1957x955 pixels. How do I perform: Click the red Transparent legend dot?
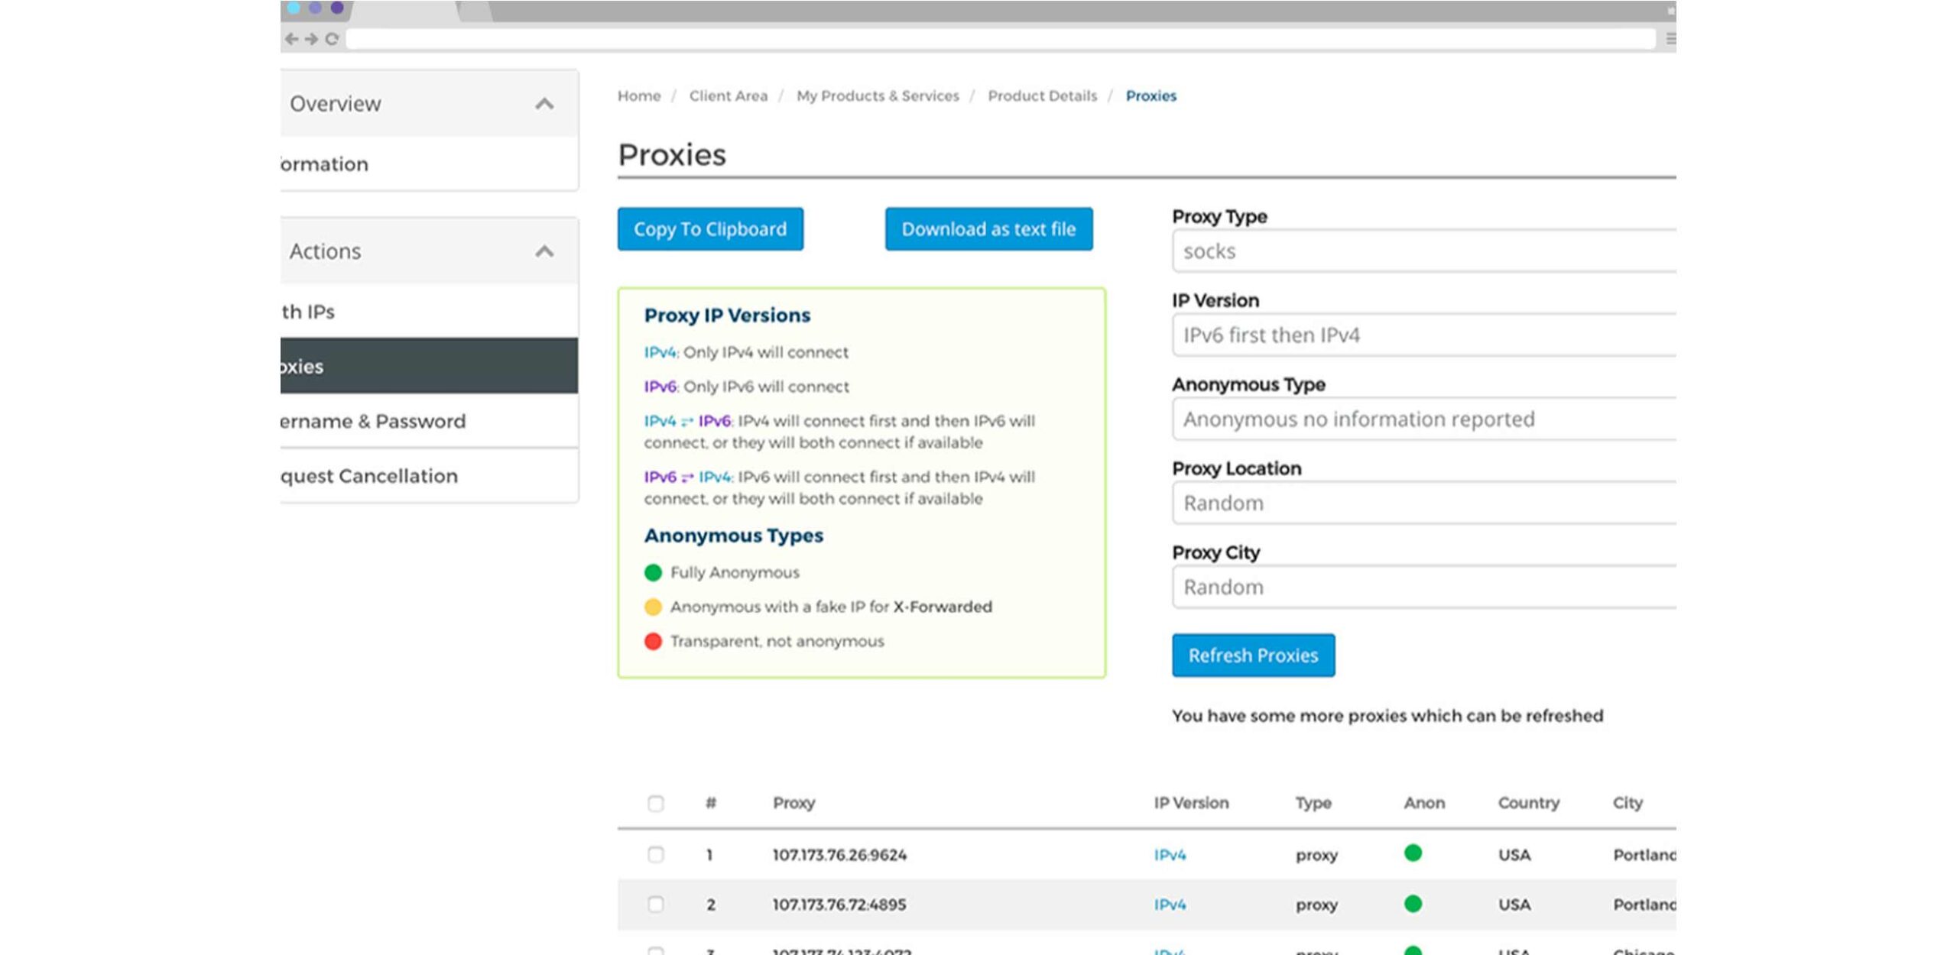pos(653,641)
